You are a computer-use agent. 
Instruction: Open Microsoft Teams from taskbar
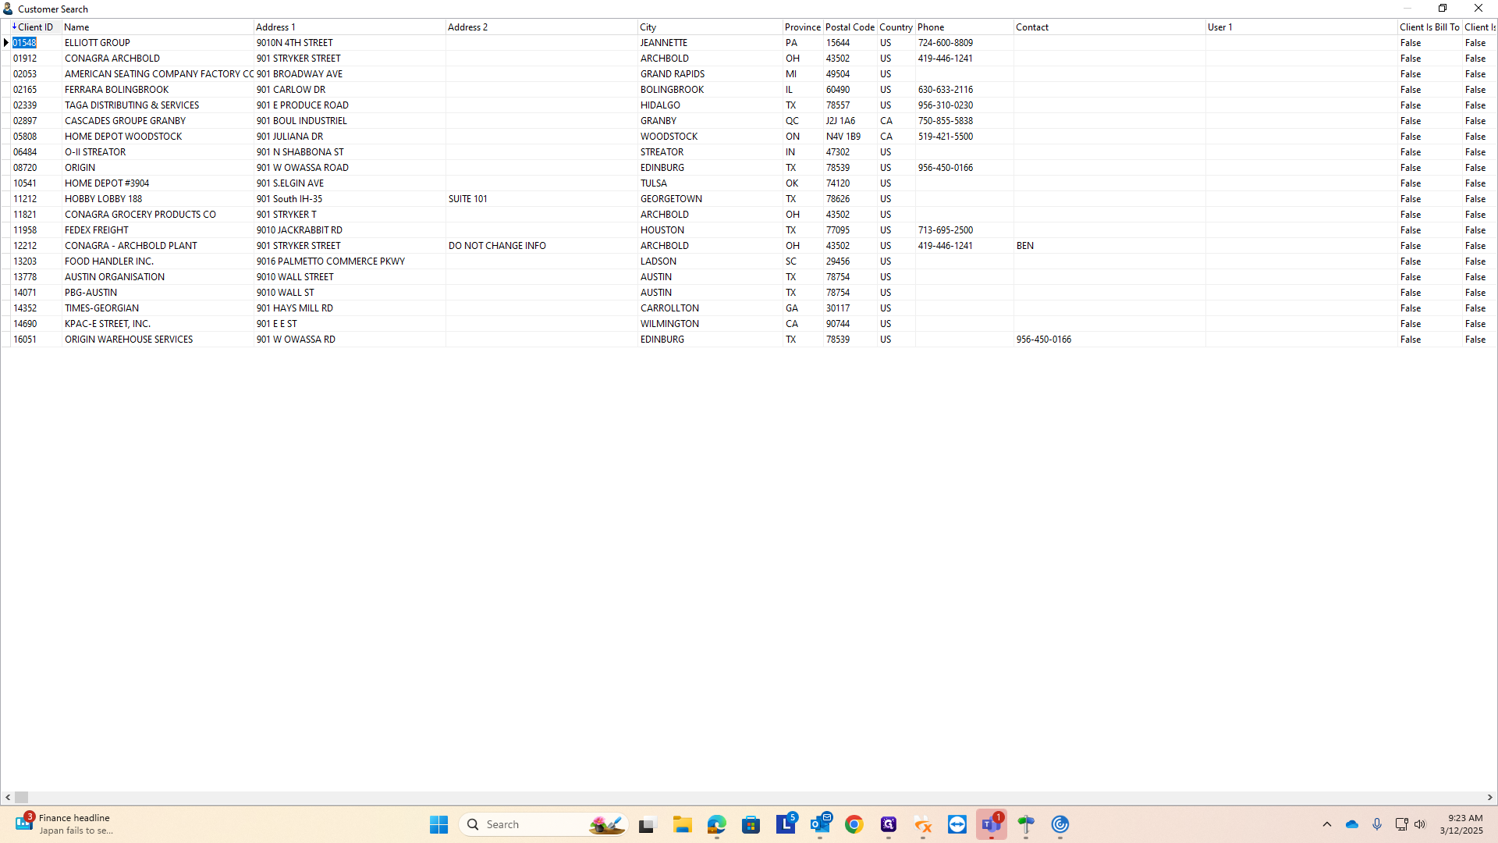991,824
